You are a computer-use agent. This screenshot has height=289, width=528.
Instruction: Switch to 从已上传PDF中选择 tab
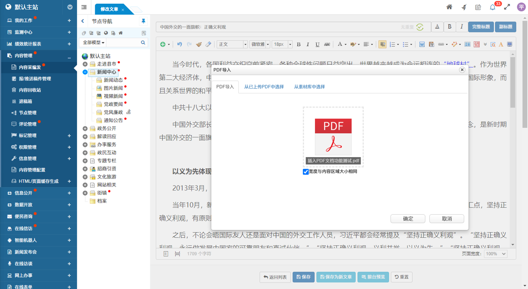[x=264, y=87]
